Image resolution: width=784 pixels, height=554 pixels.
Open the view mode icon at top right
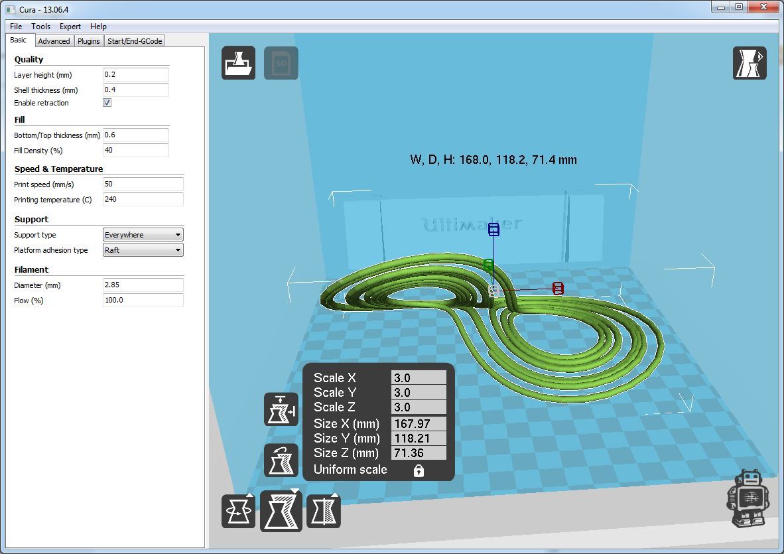(750, 63)
